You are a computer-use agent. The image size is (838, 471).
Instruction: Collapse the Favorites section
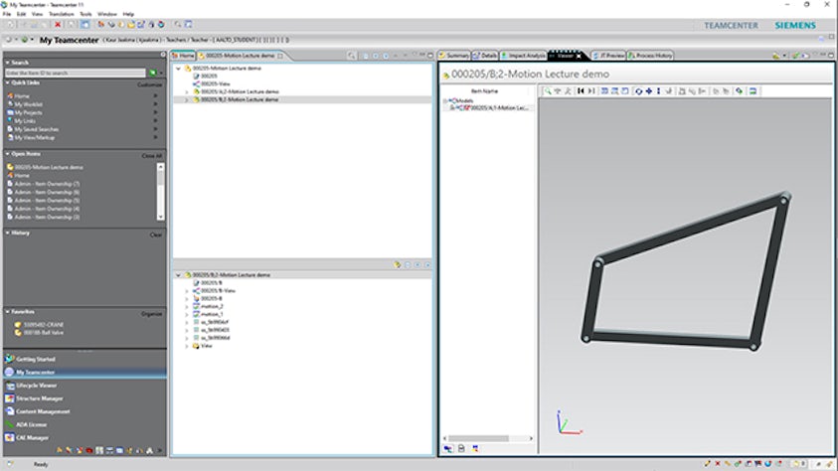click(8, 311)
